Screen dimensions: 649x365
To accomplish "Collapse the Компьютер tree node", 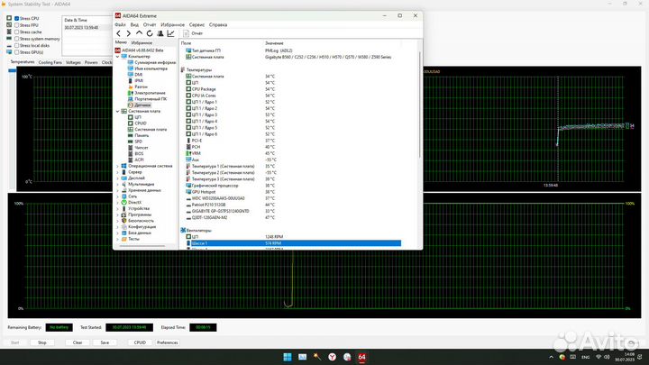I will coord(117,56).
